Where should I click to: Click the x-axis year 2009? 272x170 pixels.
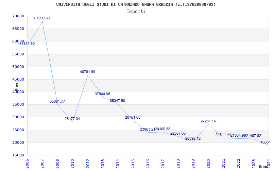57,164
